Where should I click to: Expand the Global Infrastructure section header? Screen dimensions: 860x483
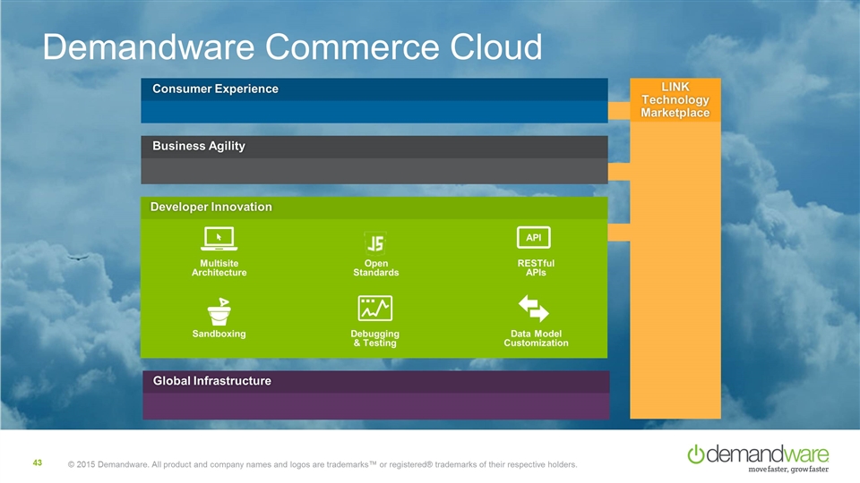click(211, 381)
